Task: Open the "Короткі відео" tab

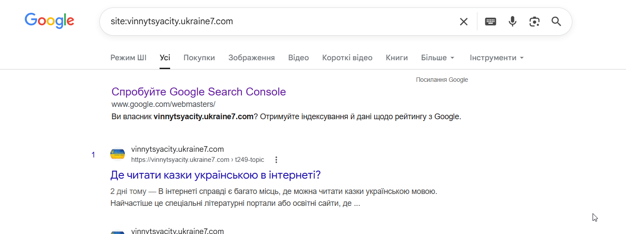Action: tap(347, 58)
